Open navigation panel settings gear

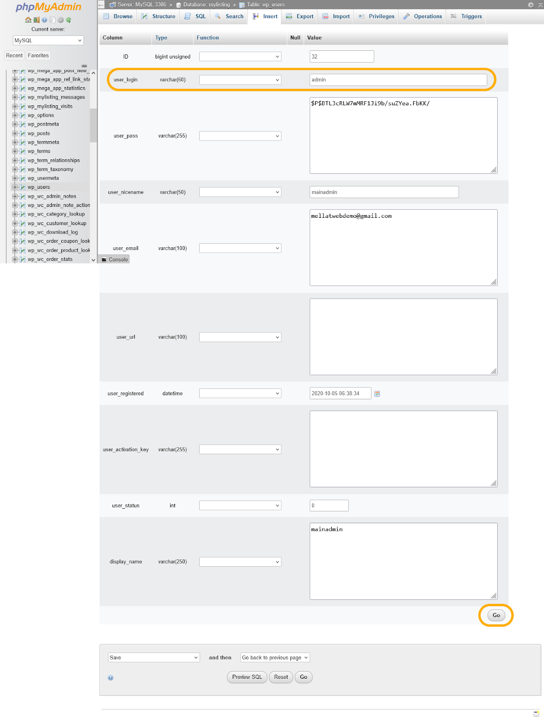pyautogui.click(x=60, y=20)
